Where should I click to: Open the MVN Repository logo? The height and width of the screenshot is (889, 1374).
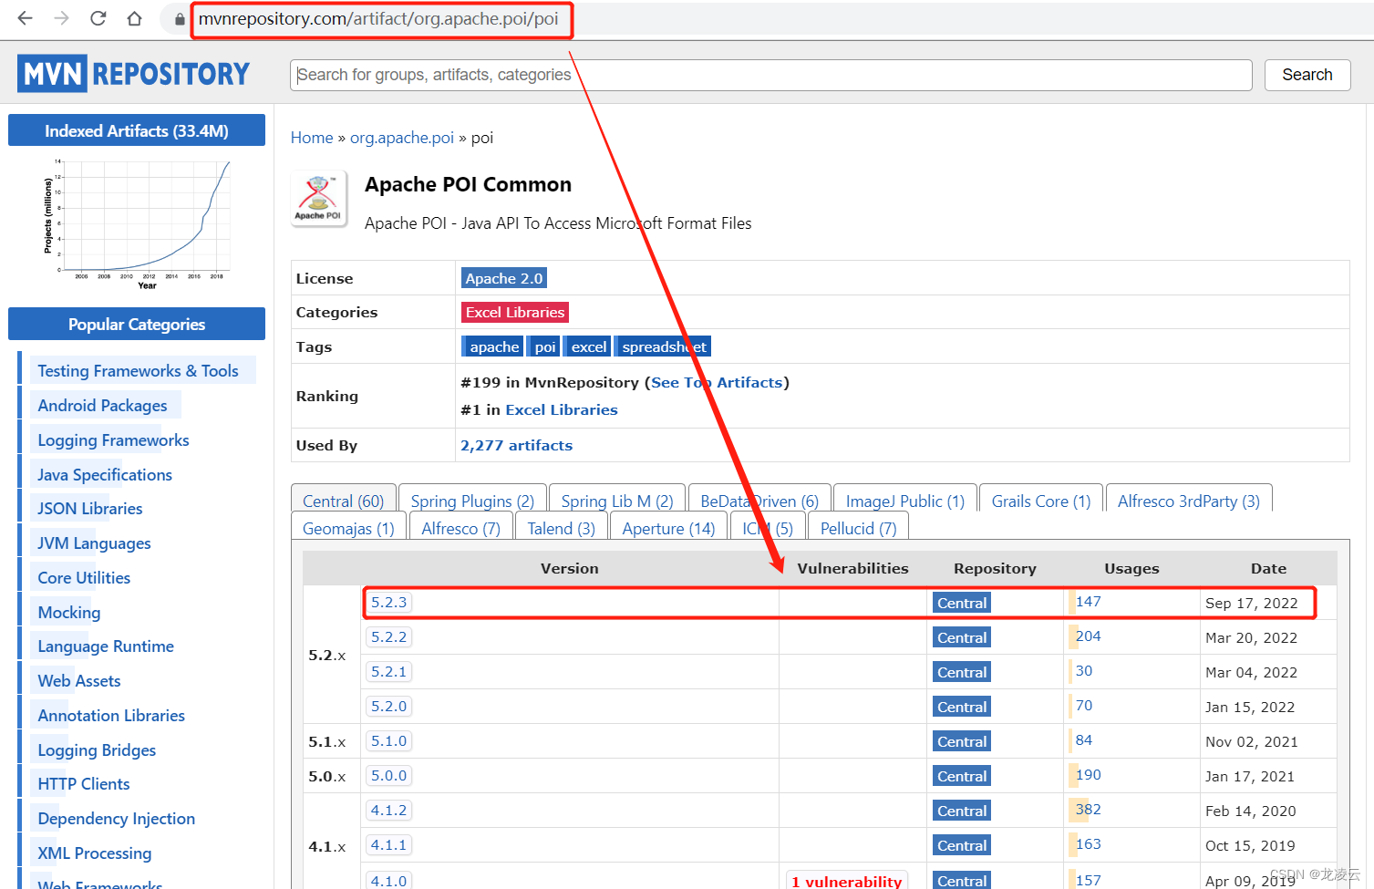pos(134,74)
